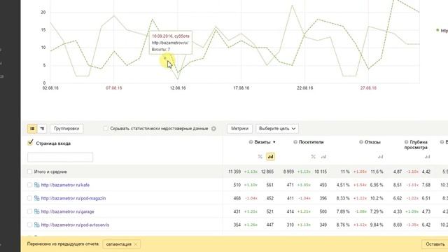Sort table by Посетители column
448x252 pixels.
(311, 142)
